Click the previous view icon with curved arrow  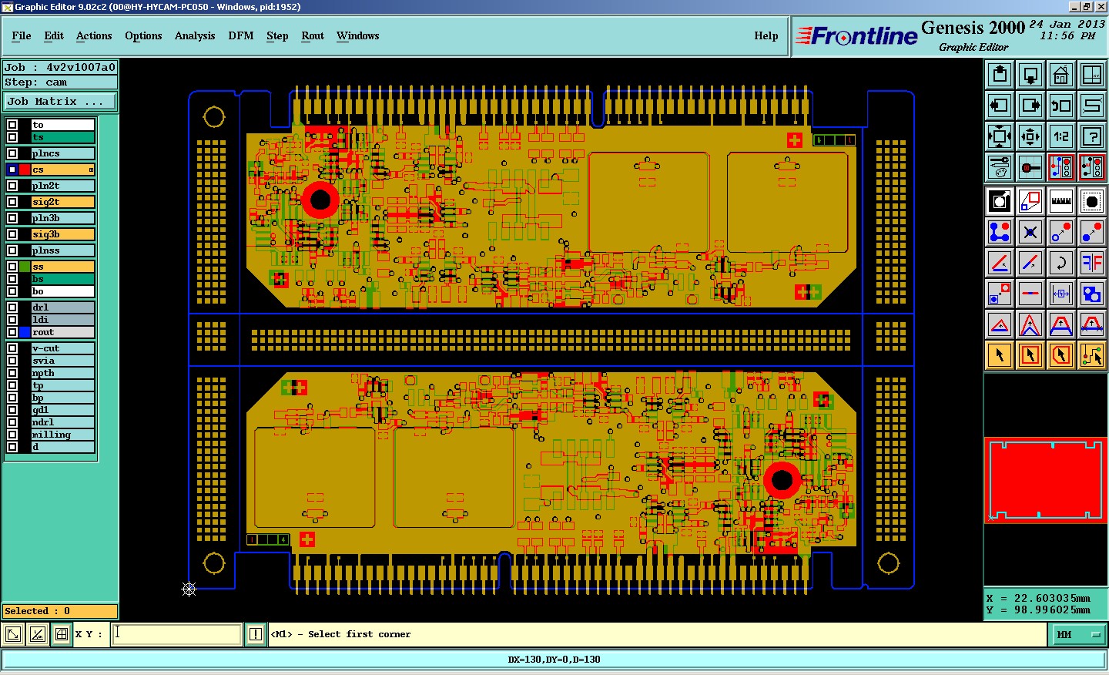click(1061, 106)
